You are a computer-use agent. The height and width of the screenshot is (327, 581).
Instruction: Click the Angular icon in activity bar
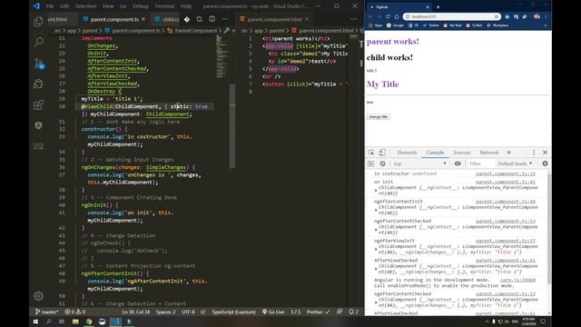38,125
